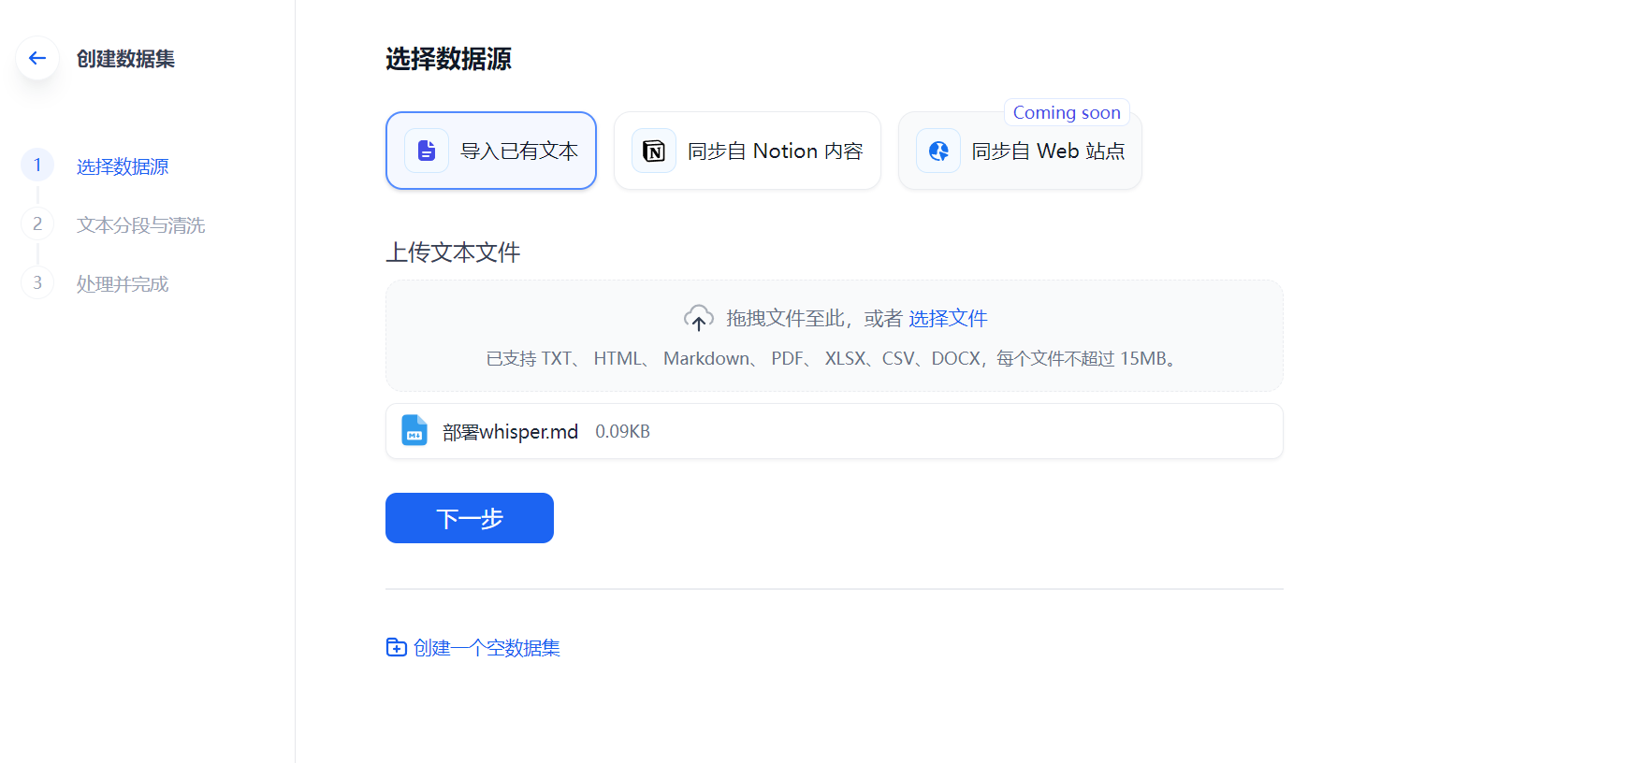The width and height of the screenshot is (1642, 763).
Task: Go to step 处理并完成
Action: (x=123, y=284)
